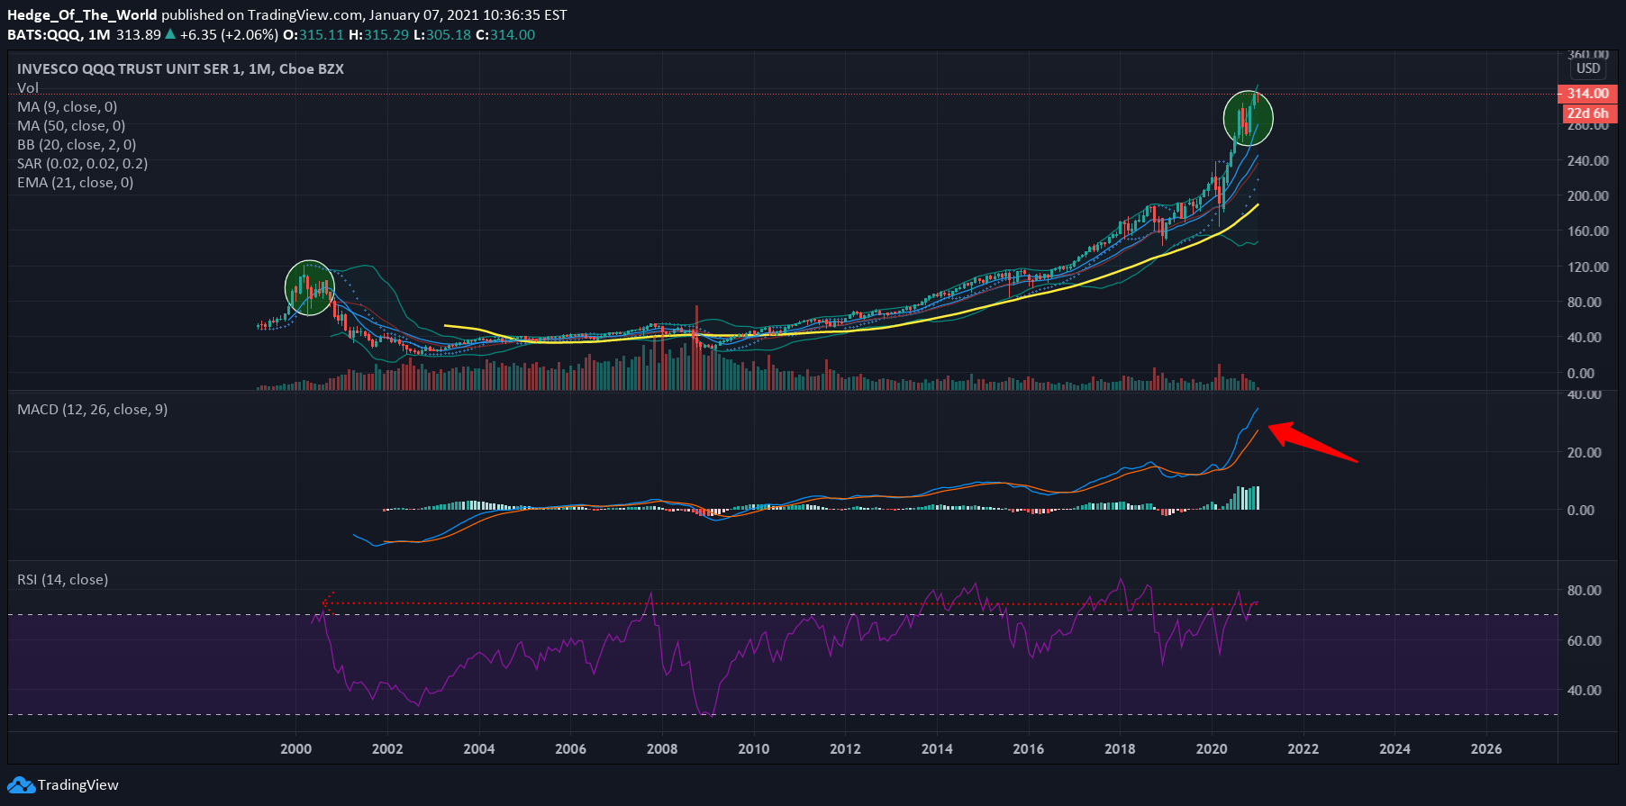Click the H:315.29 high value
Viewport: 1626px width, 806px height.
(378, 35)
